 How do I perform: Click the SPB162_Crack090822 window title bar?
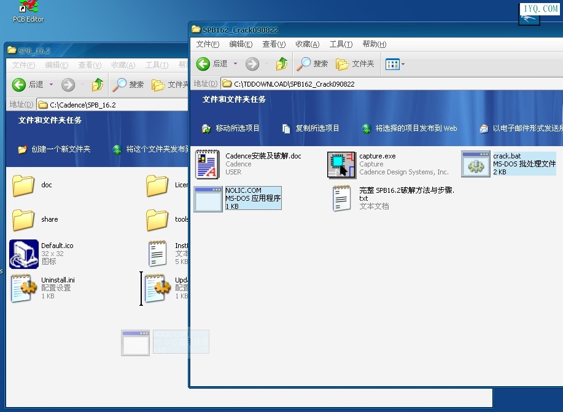point(376,29)
